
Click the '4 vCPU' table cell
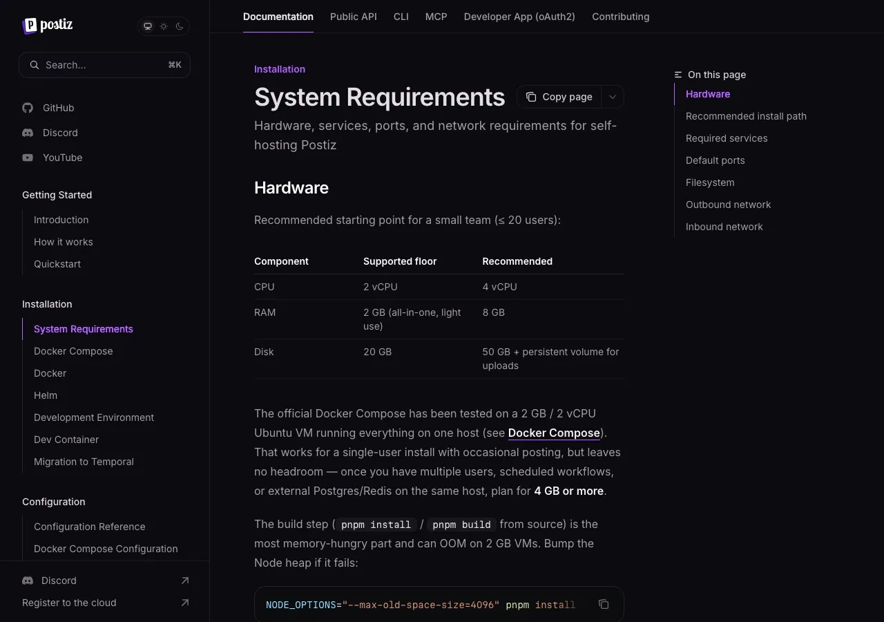pos(500,287)
